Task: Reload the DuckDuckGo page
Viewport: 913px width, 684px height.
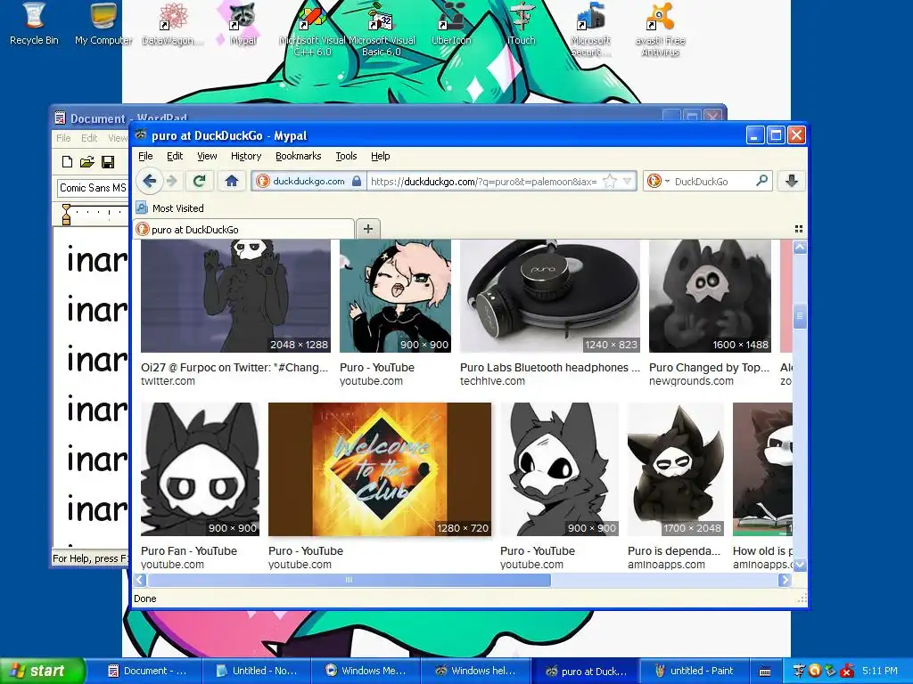Action: point(199,181)
